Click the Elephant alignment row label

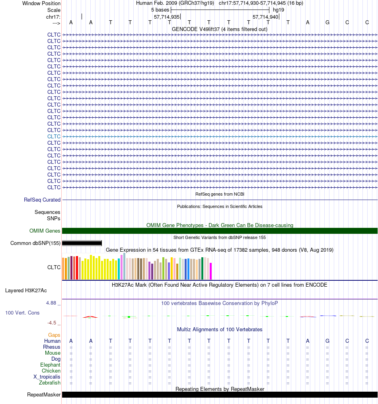coord(50,365)
